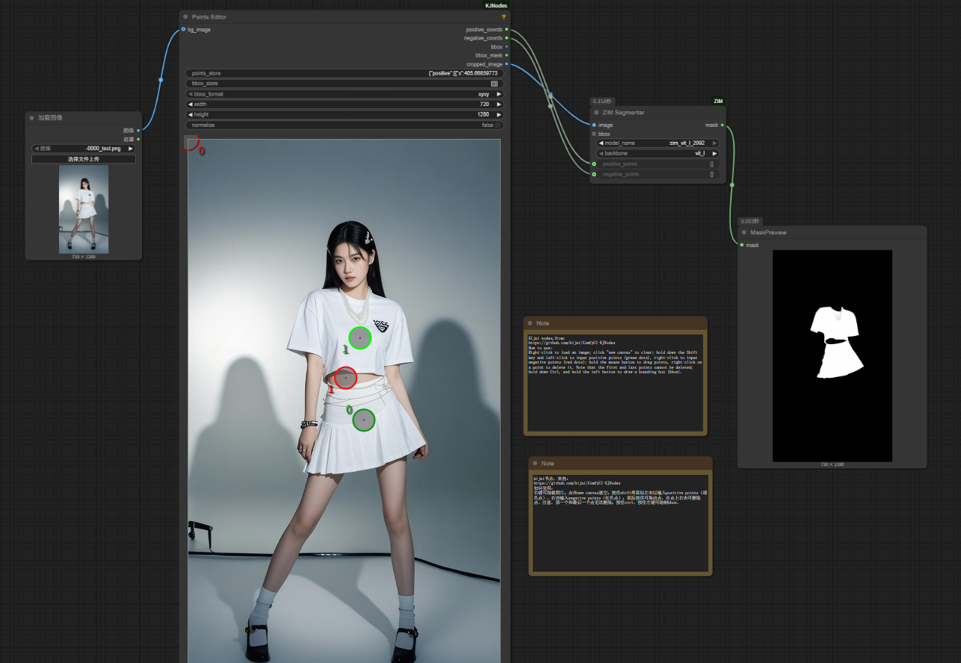
Task: Click the ZIM badge above ZIM Segmenter
Action: (718, 101)
